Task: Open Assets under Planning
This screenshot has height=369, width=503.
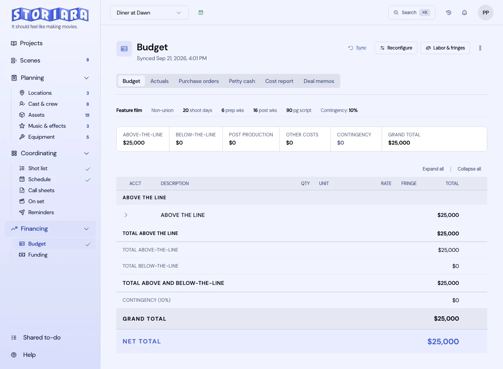Action: 54,115
